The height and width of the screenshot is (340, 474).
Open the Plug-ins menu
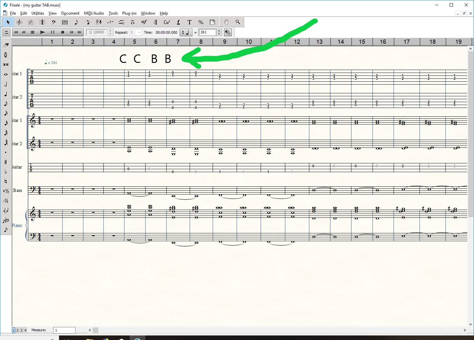tap(129, 13)
